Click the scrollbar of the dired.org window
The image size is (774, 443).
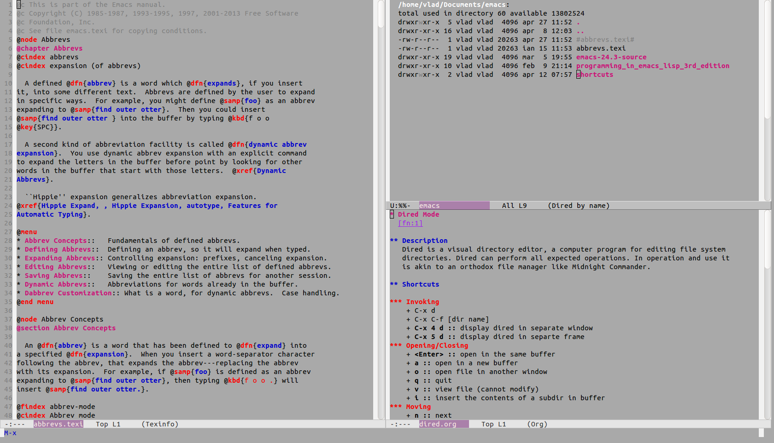767,315
